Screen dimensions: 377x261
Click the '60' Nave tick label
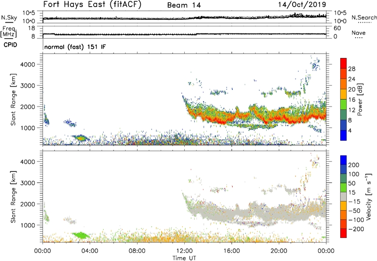[x=337, y=28]
